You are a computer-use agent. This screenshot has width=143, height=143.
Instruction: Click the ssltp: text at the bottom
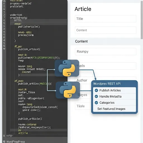pos(10,136)
